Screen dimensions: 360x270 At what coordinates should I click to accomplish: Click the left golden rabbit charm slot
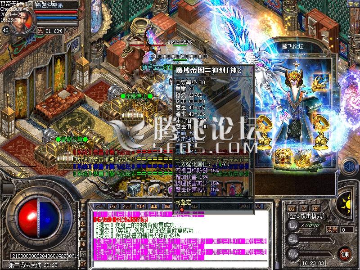(264, 140)
